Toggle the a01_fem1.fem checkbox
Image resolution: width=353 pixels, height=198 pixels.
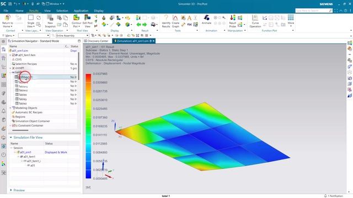pyautogui.click(x=13, y=55)
